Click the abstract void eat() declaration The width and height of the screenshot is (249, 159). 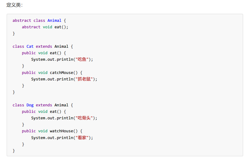point(45,27)
